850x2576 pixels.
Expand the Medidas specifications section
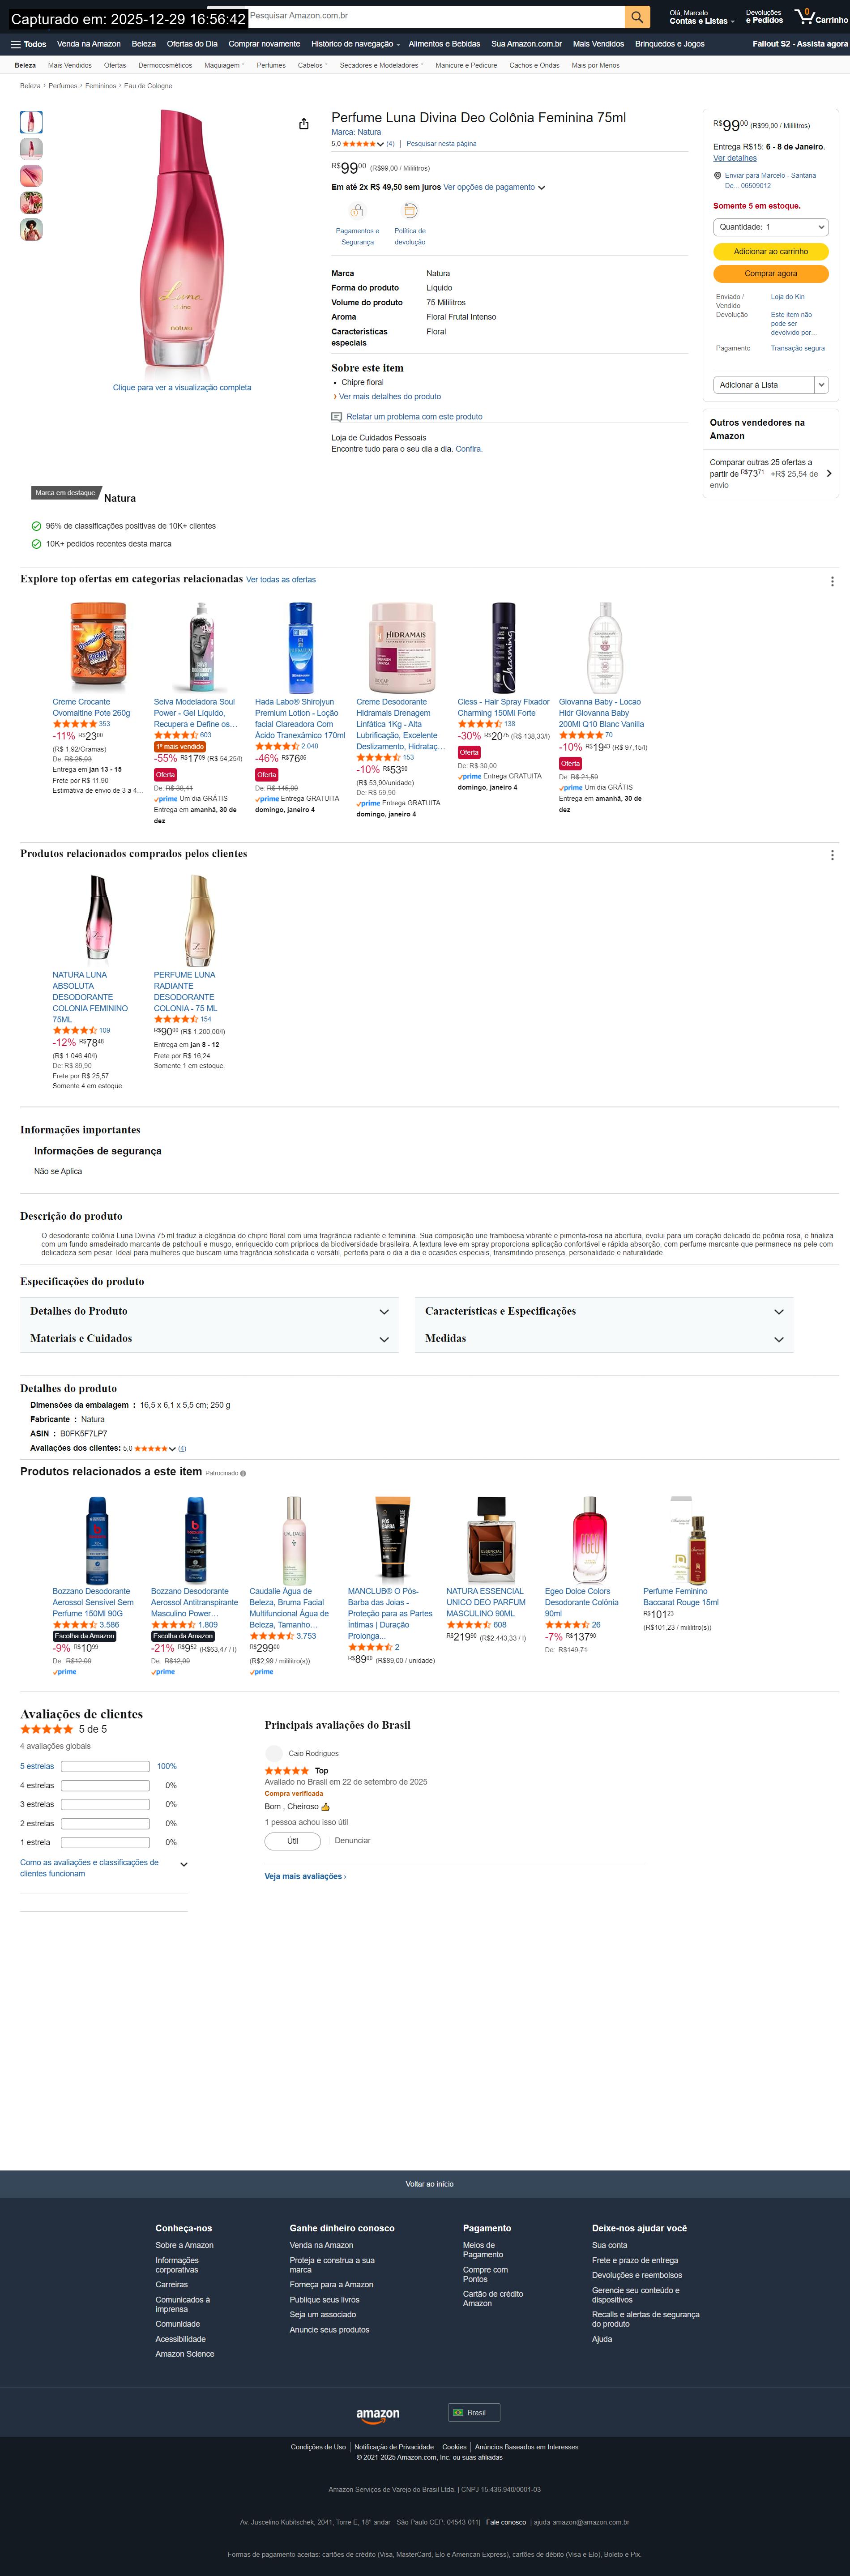[604, 1339]
